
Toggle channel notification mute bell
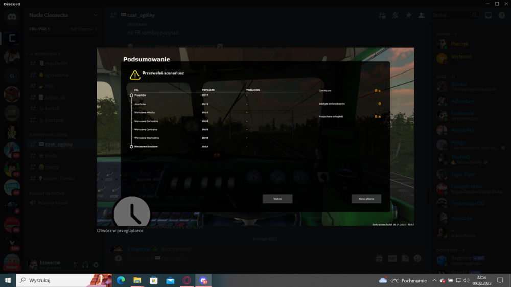click(396, 15)
